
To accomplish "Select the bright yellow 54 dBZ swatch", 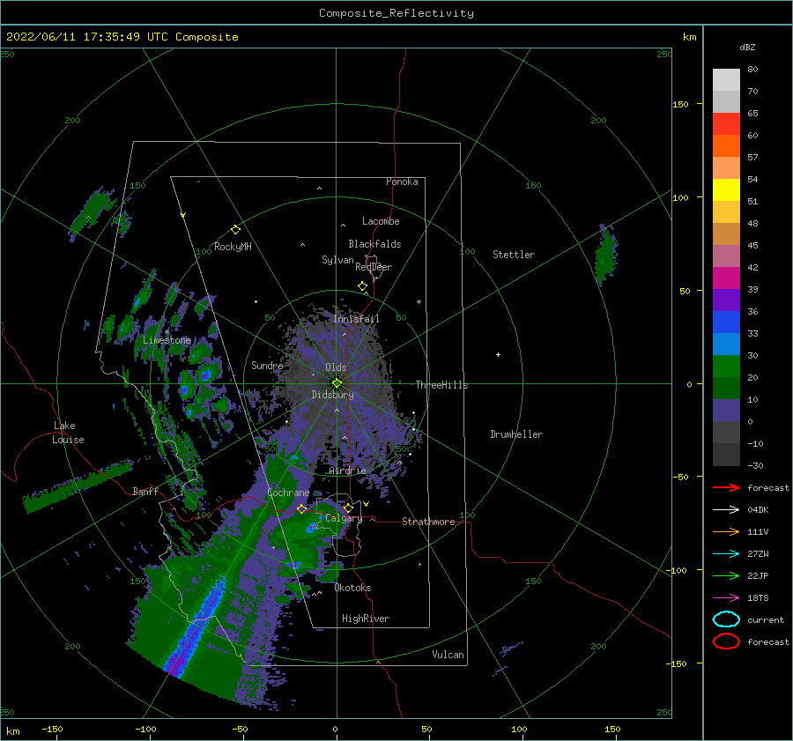I will (726, 189).
